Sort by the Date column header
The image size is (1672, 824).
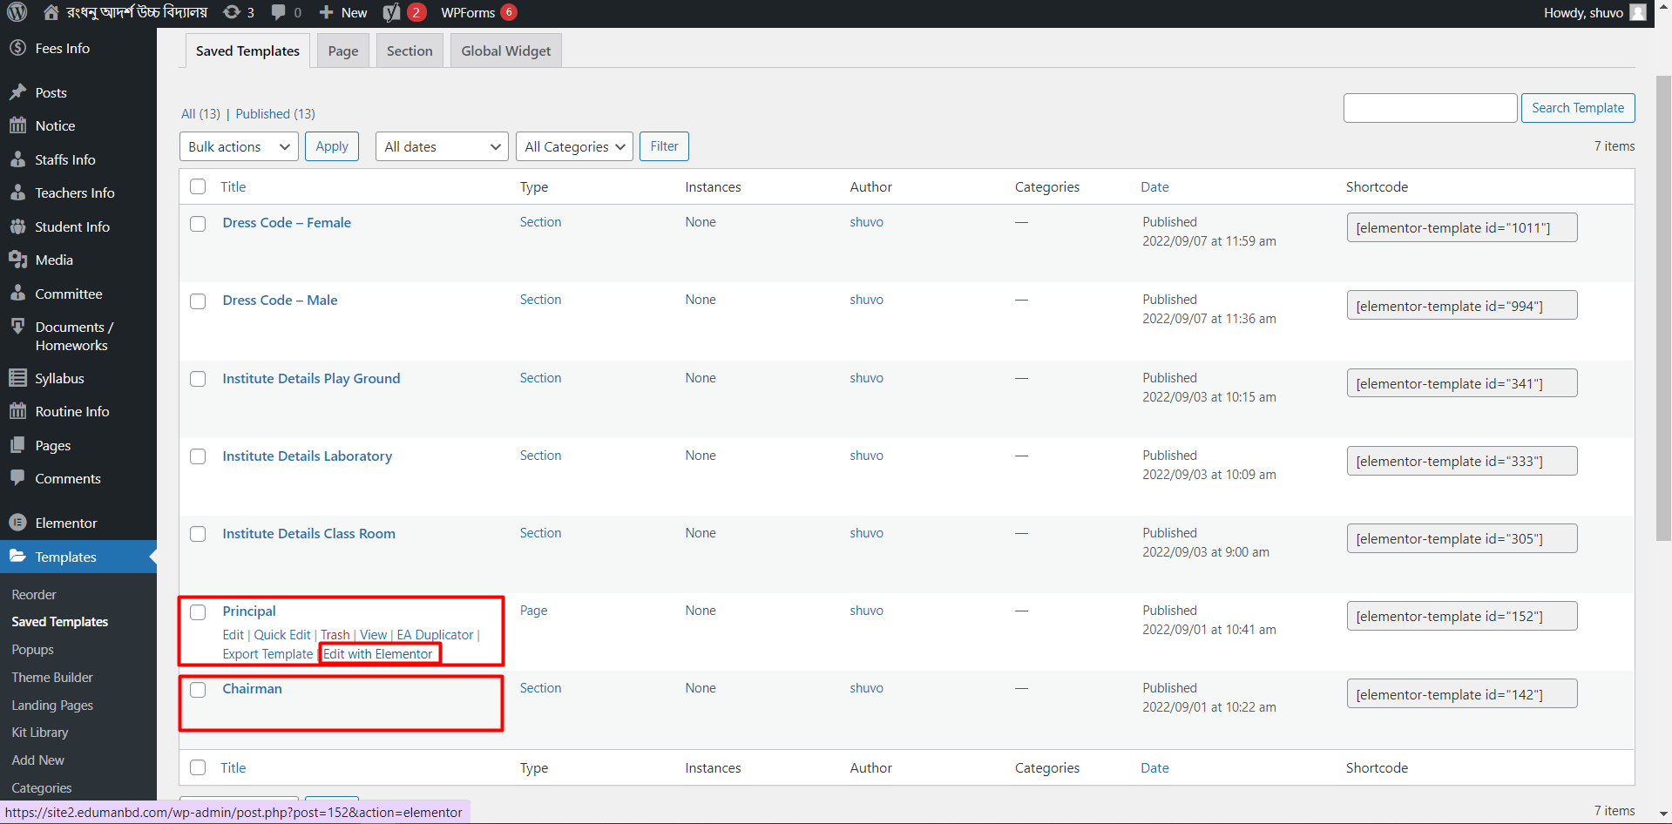point(1155,186)
